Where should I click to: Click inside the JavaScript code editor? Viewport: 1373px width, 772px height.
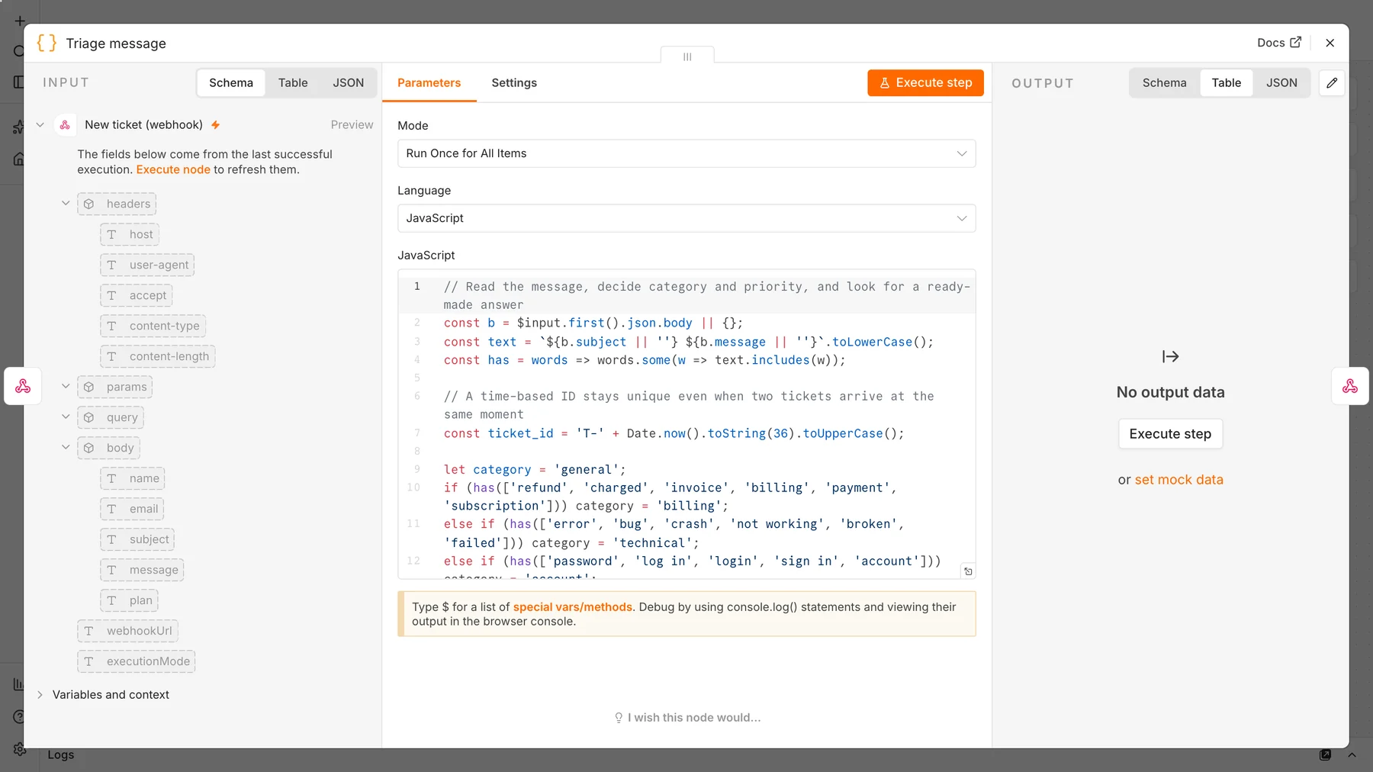pyautogui.click(x=686, y=424)
